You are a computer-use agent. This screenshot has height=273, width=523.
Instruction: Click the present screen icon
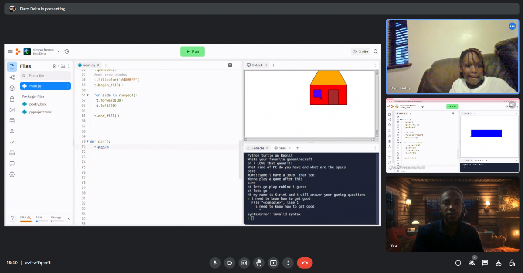[273, 263]
